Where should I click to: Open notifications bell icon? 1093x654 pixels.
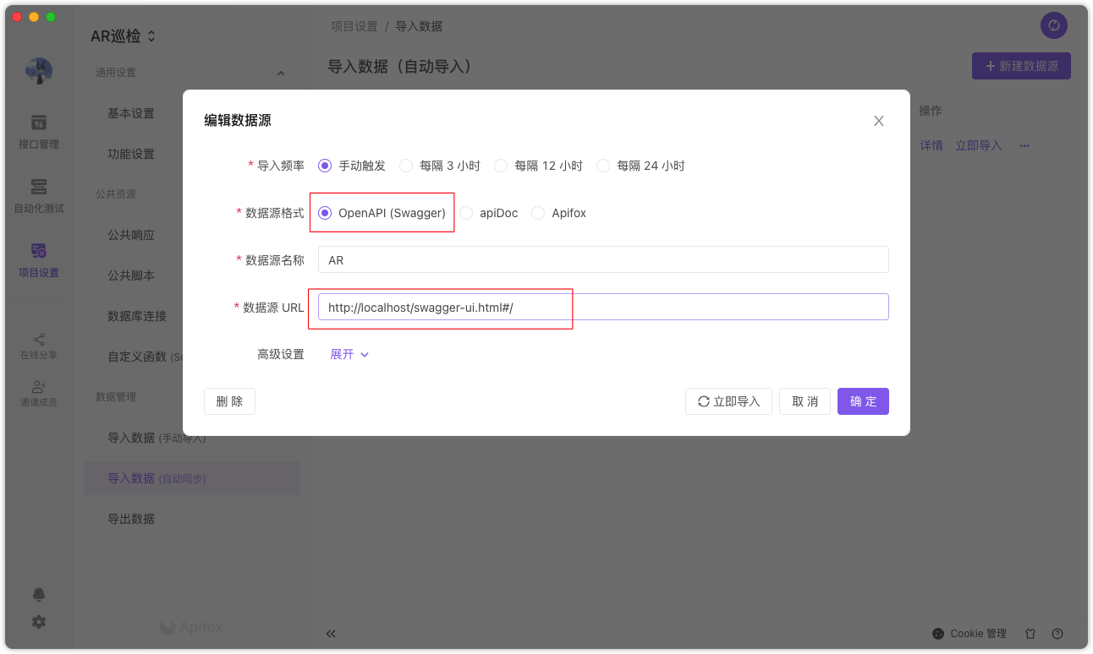point(39,595)
